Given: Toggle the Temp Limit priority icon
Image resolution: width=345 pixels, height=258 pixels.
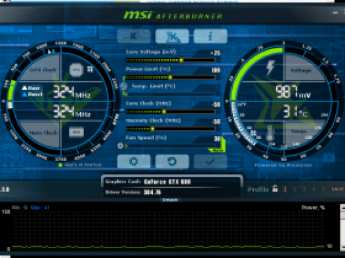Looking at the screenshot, I should [x=124, y=86].
